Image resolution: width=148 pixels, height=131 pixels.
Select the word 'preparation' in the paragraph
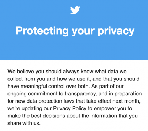128,94
